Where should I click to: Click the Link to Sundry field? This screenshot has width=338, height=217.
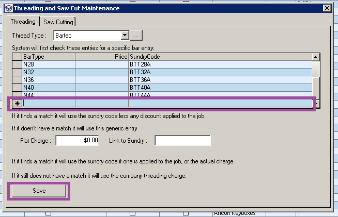[182, 140]
